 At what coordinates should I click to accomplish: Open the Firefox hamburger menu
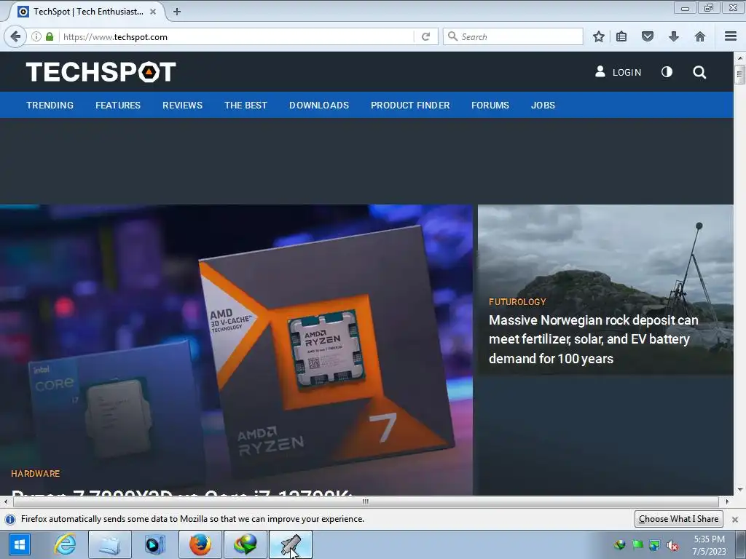(x=731, y=36)
